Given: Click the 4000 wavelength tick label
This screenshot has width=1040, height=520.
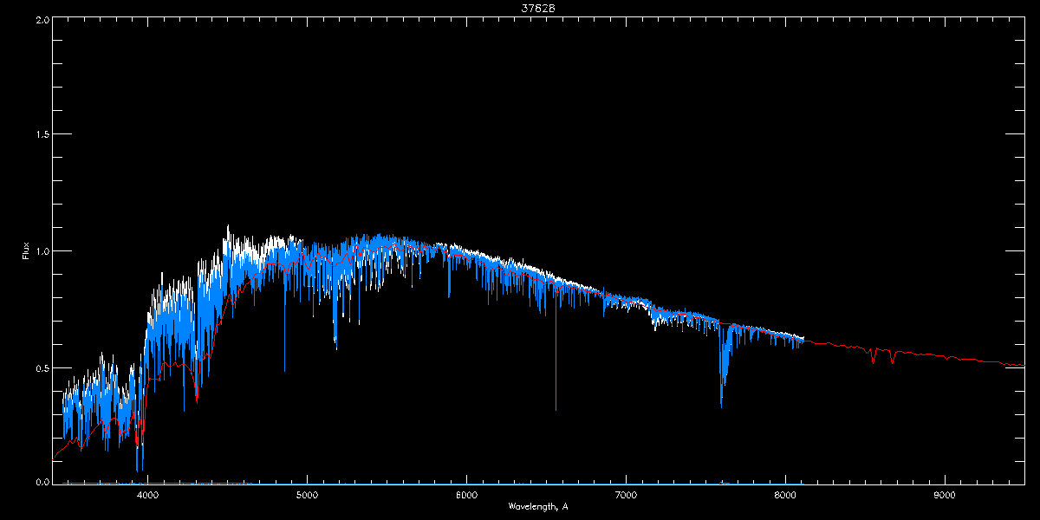Looking at the screenshot, I should click(148, 496).
